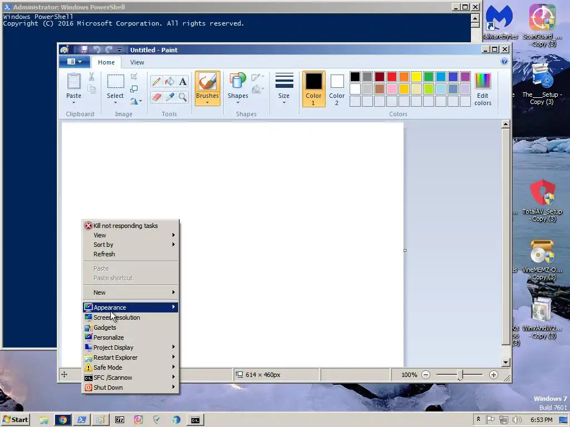This screenshot has width=570, height=427.
Task: Choose Gadgets in context menu
Action: coord(130,327)
